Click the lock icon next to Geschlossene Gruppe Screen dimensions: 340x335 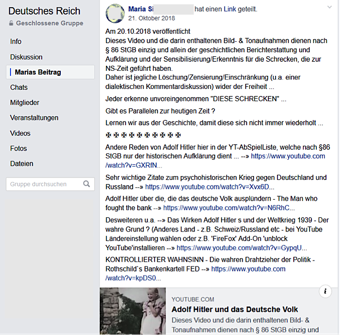point(11,23)
